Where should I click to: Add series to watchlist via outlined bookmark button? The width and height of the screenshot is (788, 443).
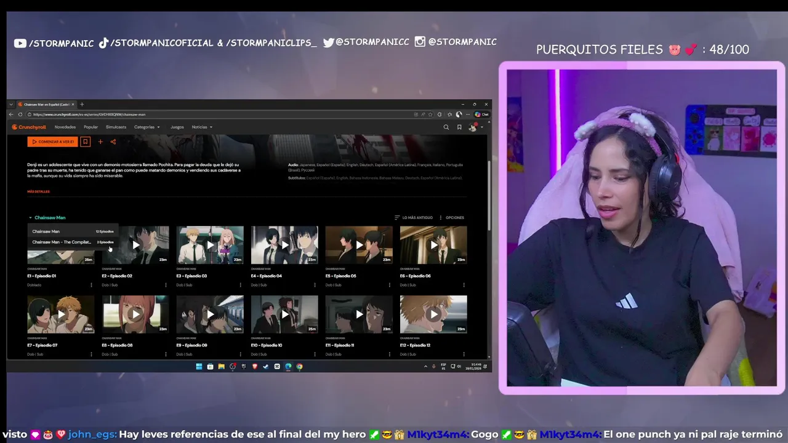tap(86, 142)
